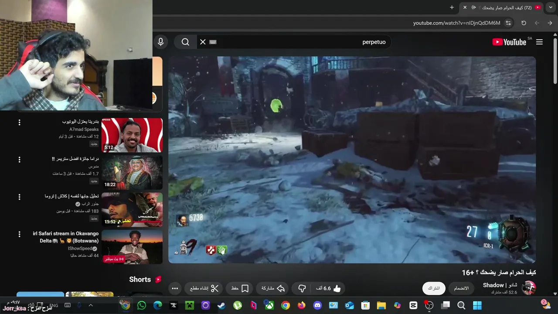
Task: Start voice search with microphone icon
Action: point(160,42)
